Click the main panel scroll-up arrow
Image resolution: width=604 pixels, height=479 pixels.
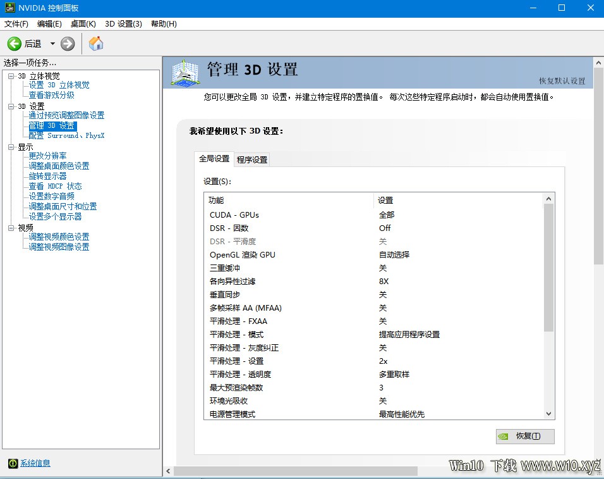598,62
